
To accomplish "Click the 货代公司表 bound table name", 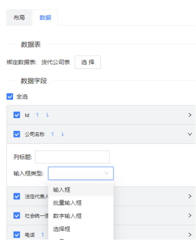I will [55, 62].
